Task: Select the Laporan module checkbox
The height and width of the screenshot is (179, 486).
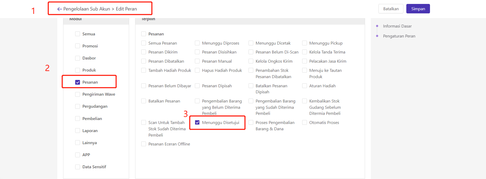Action: tap(78, 131)
